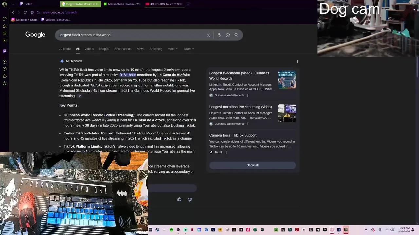
Task: Open browser Settings gear in sidebar
Action: point(5,83)
